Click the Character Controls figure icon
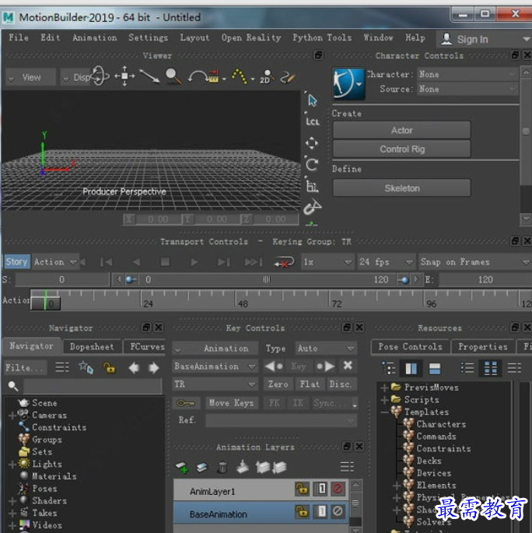Screen dimensions: 532x533 [x=348, y=83]
